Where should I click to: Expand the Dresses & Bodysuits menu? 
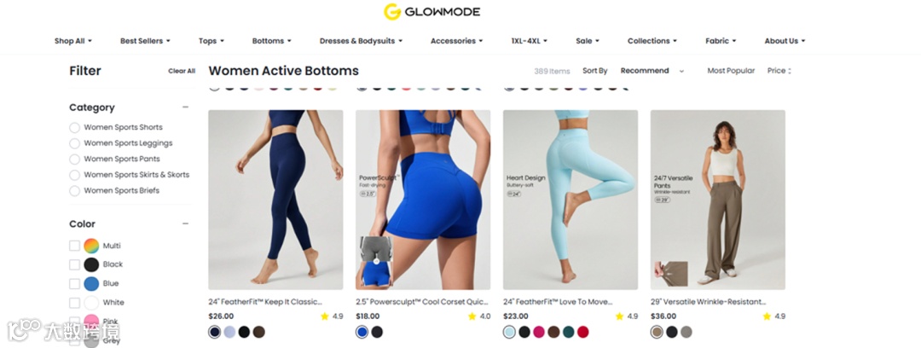361,41
